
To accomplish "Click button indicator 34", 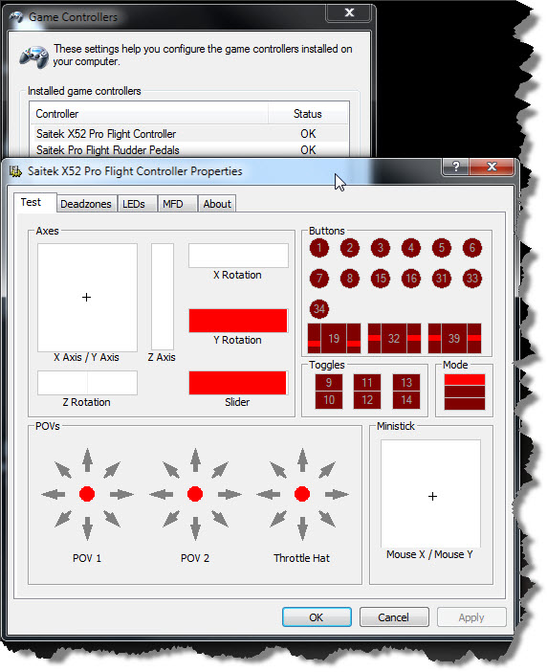I will [318, 309].
